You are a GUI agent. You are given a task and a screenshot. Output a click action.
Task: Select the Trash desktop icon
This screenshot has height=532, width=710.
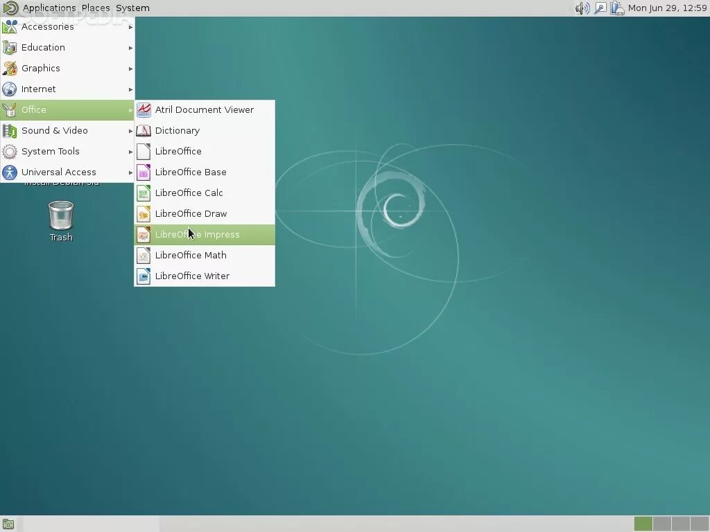(61, 221)
